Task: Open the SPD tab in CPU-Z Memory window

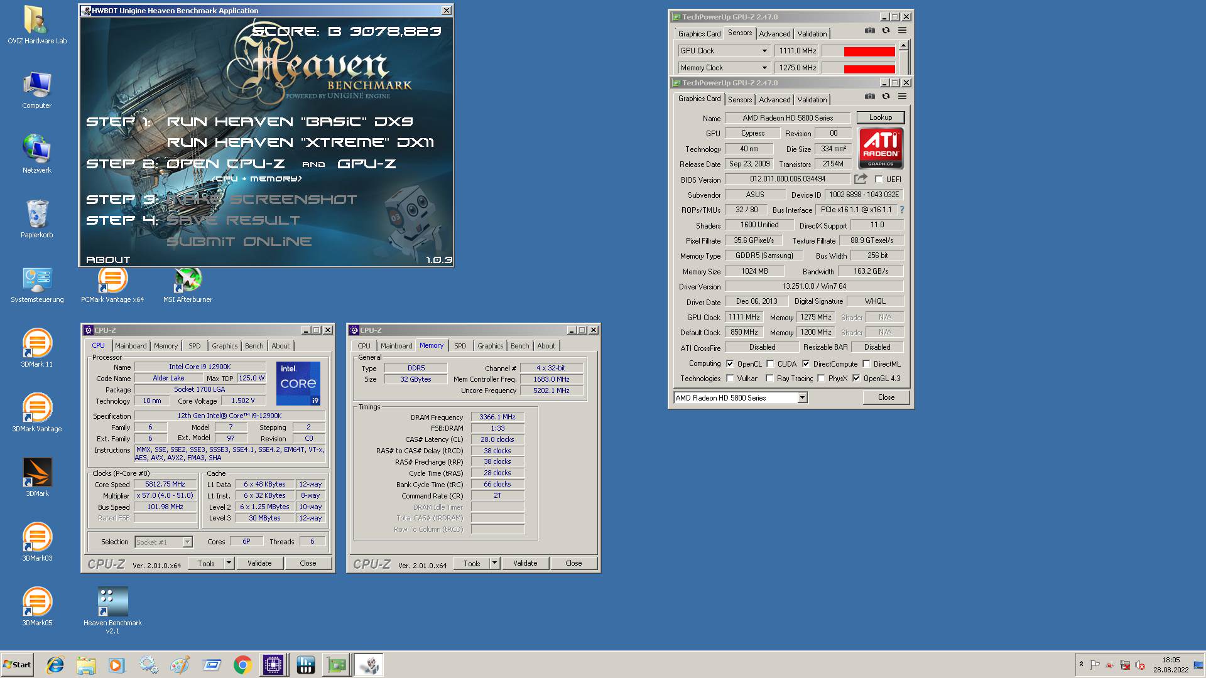Action: coord(460,346)
